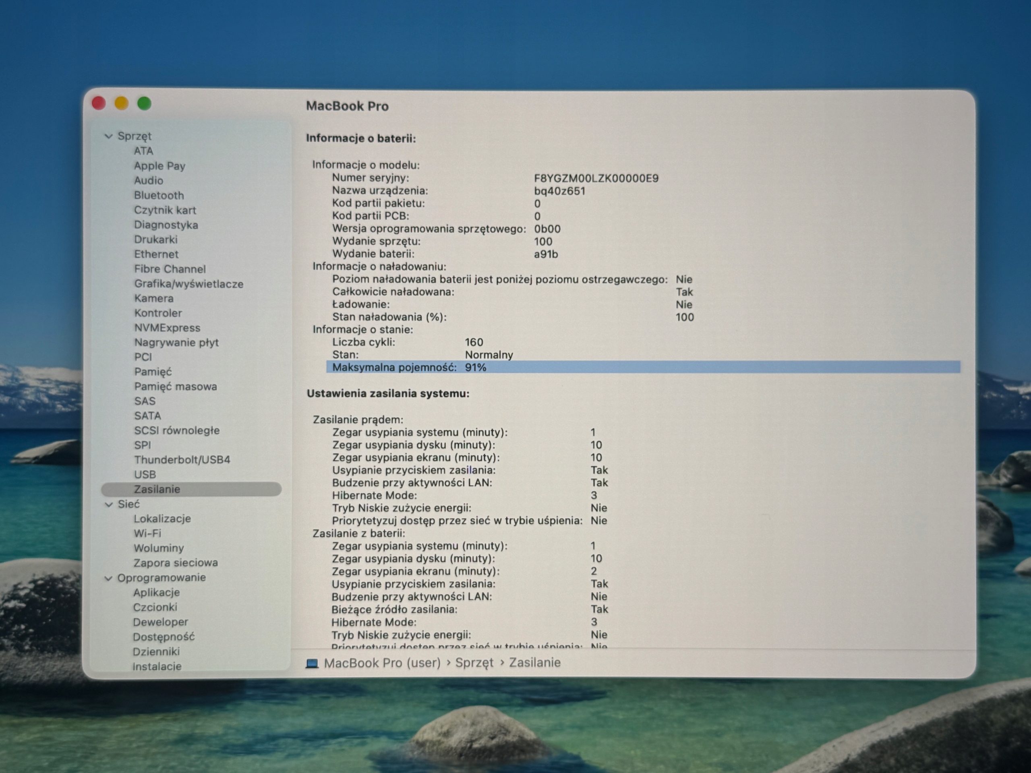Click the MacBook Pro laptop icon in path bar
The image size is (1031, 773).
(x=312, y=663)
